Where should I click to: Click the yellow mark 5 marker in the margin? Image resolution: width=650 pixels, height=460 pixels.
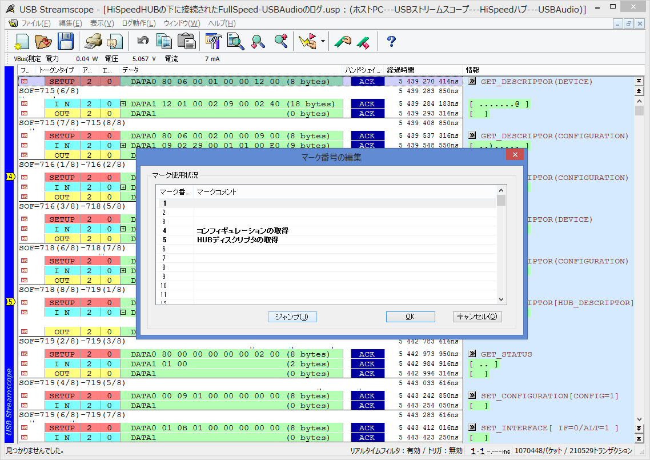(x=10, y=302)
